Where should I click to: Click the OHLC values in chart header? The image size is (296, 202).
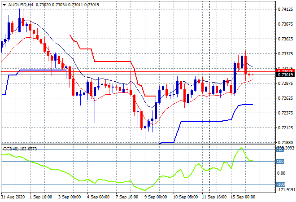tap(59, 4)
